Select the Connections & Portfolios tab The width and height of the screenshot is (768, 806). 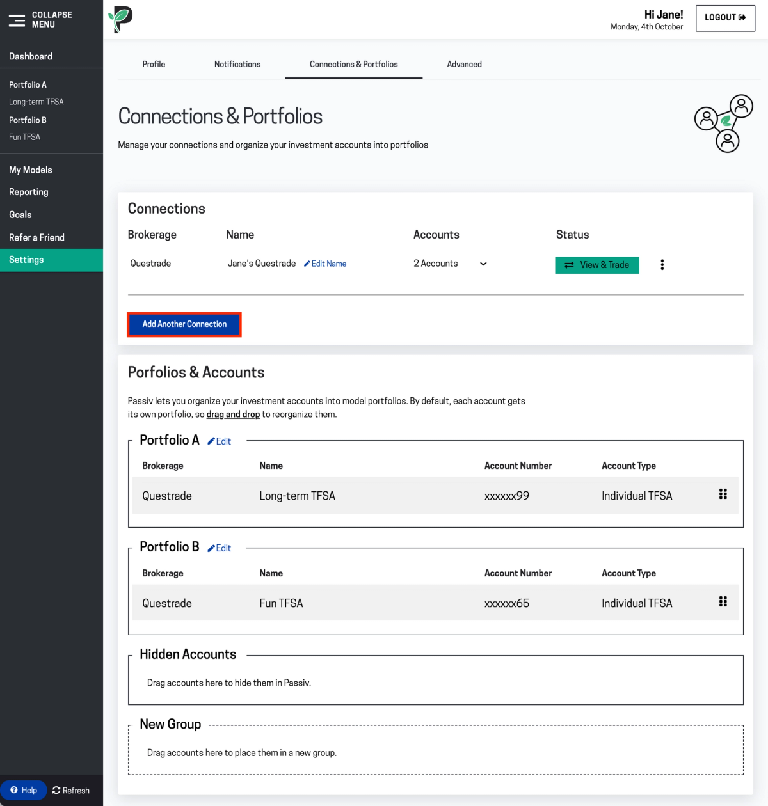354,64
